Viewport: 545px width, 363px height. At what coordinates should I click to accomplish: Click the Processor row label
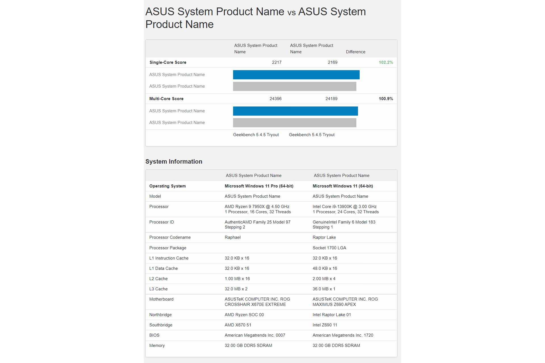159,207
